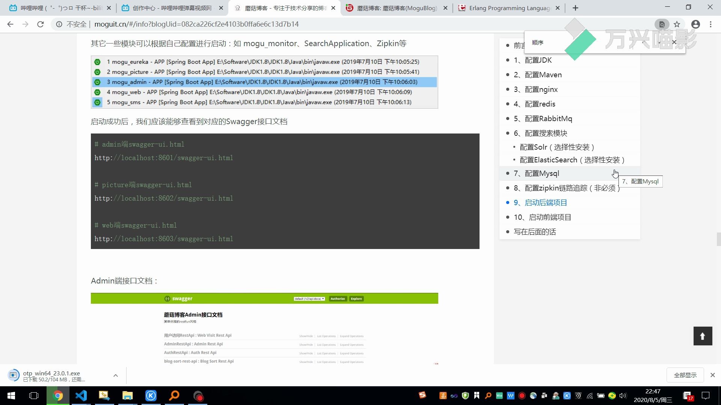Jump to 2、配置Maven section
This screenshot has height=405, width=721.
(537, 75)
